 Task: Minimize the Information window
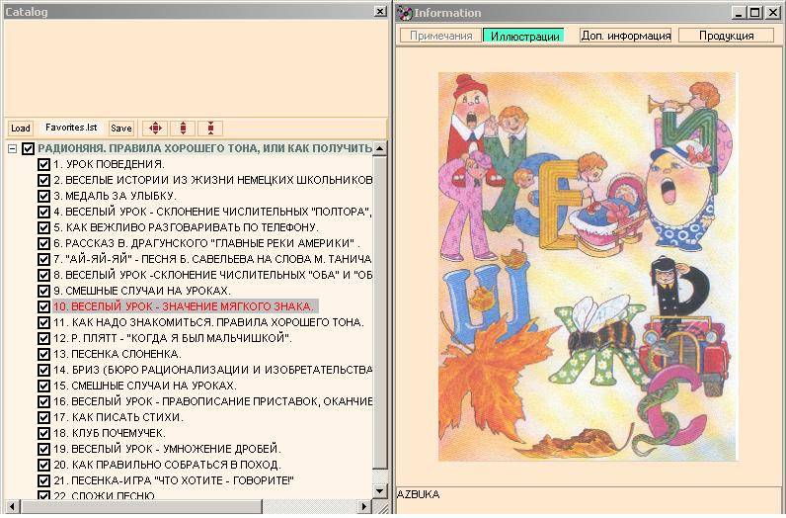click(x=738, y=13)
